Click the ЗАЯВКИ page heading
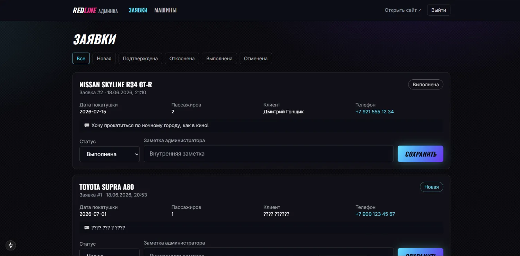The height and width of the screenshot is (256, 520). (x=94, y=39)
